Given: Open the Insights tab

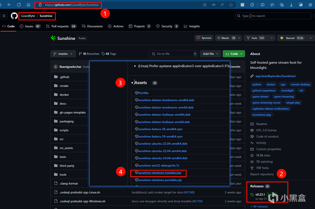Looking at the screenshot, I should pyautogui.click(x=192, y=26).
